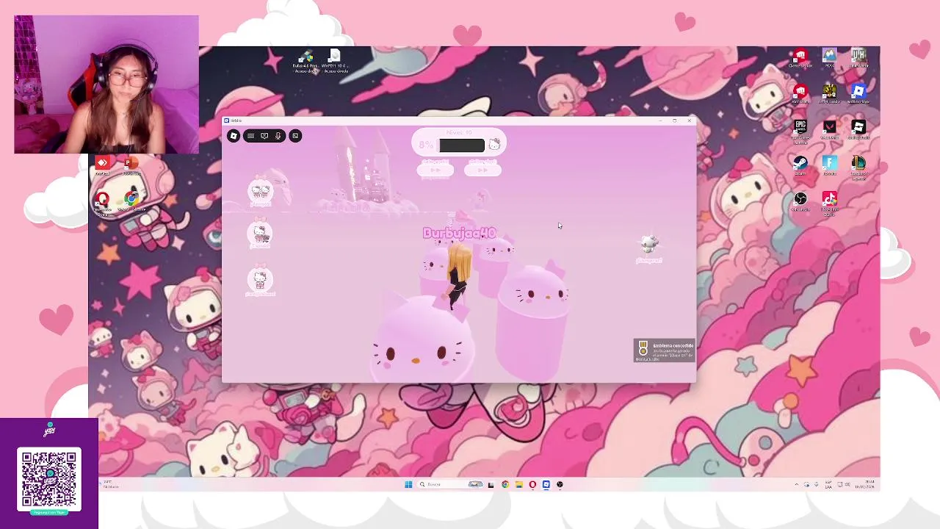Open the middle Hello Kitty shop bubble
The image size is (940, 529).
click(x=260, y=235)
